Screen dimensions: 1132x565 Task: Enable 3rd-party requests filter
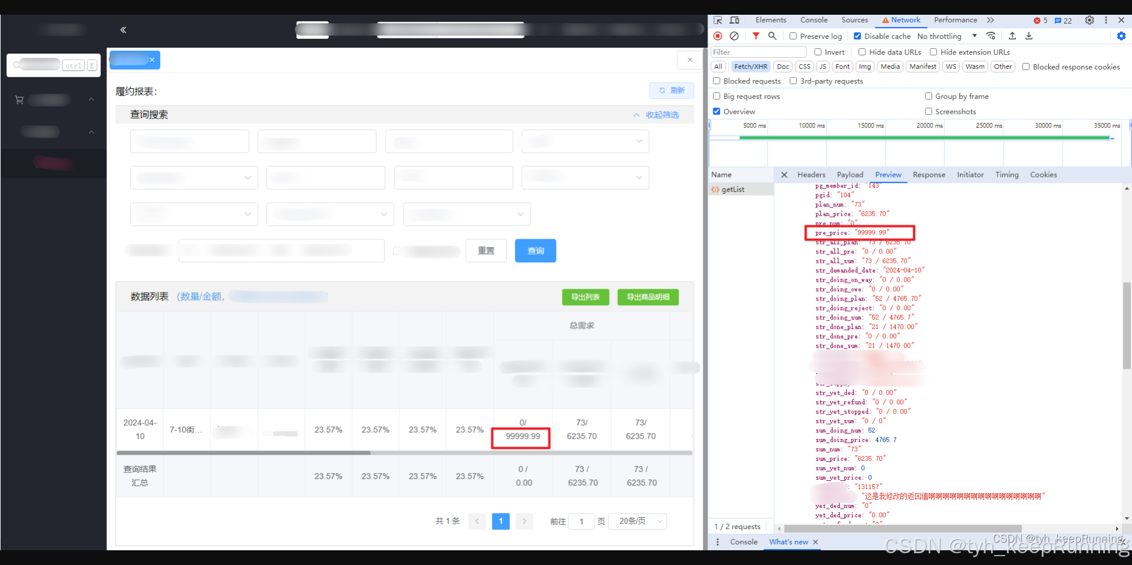click(x=793, y=81)
